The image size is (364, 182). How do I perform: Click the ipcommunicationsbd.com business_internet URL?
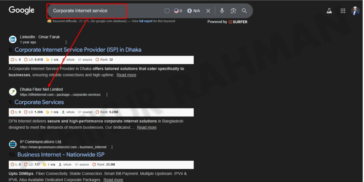click(63, 147)
